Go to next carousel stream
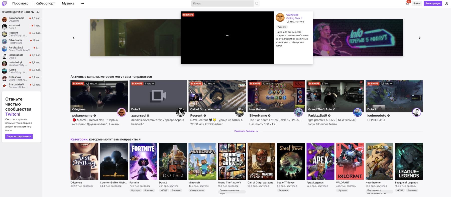451x197 pixels. (x=419, y=38)
